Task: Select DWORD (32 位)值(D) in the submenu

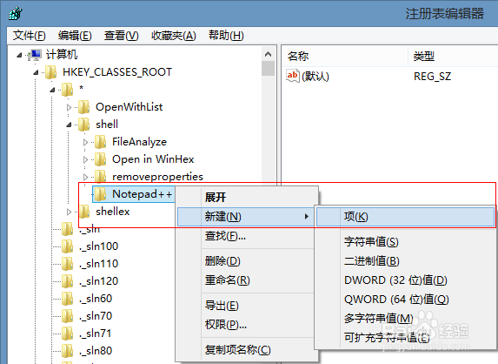Action: [x=406, y=280]
